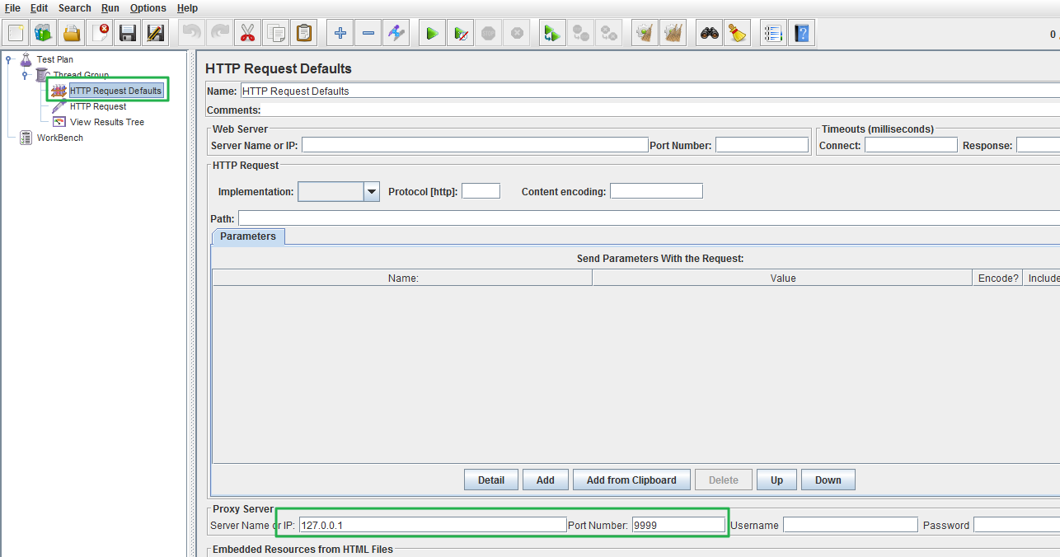
Task: Click the Remote Shutdown All icon
Action: pyautogui.click(x=609, y=34)
